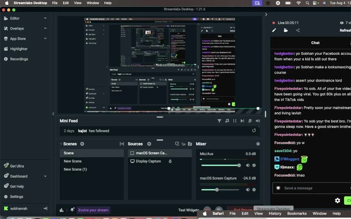Screen dimensions: 351x219
Task: Click the audio source icon in Sources header
Action: tap(183, 144)
